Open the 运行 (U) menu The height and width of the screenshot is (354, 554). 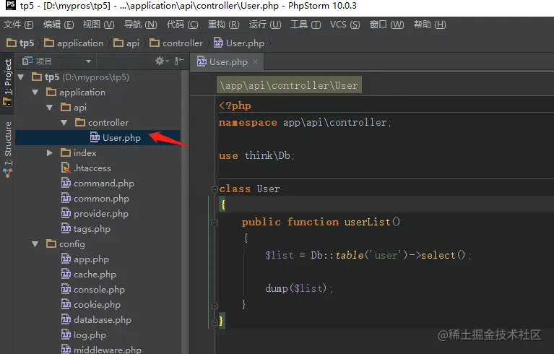point(265,25)
